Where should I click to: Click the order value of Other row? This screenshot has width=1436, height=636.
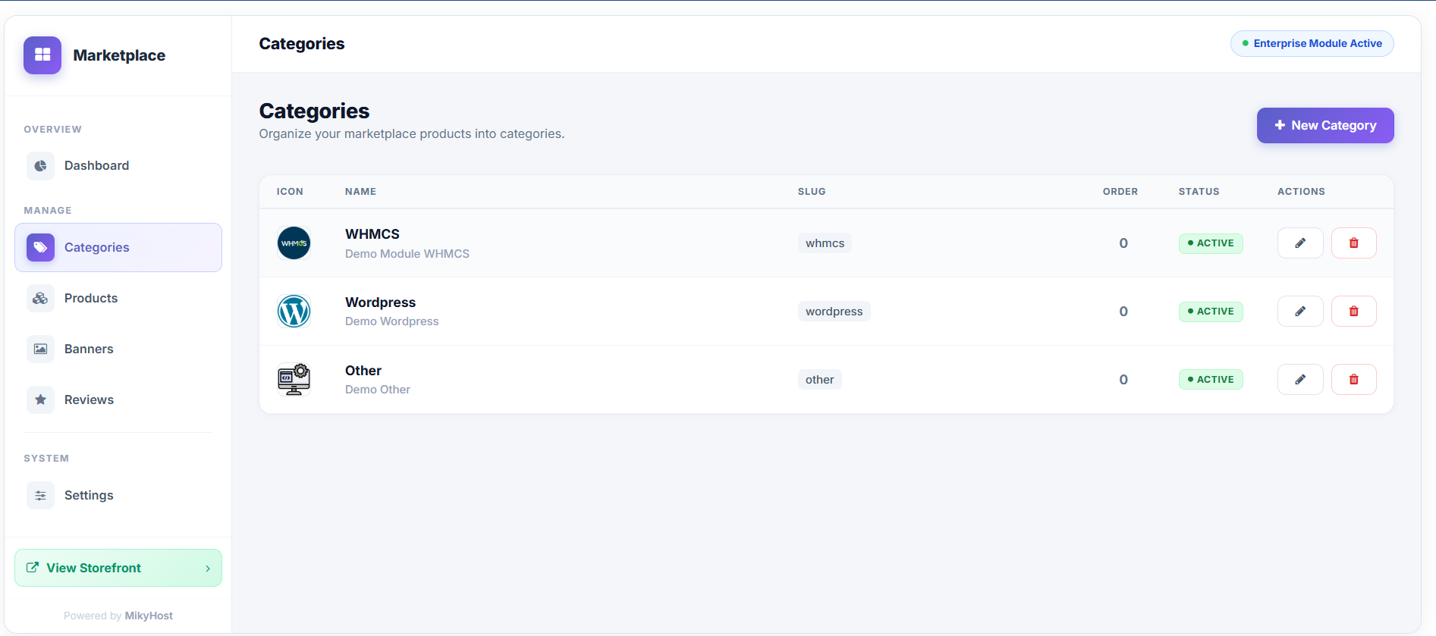(x=1123, y=380)
